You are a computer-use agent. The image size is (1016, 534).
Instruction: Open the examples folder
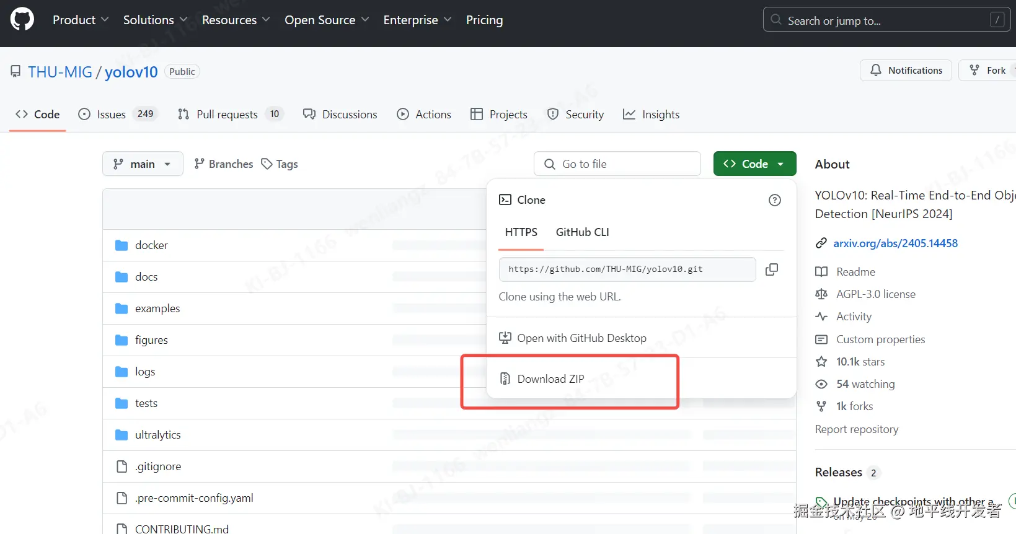coord(157,309)
